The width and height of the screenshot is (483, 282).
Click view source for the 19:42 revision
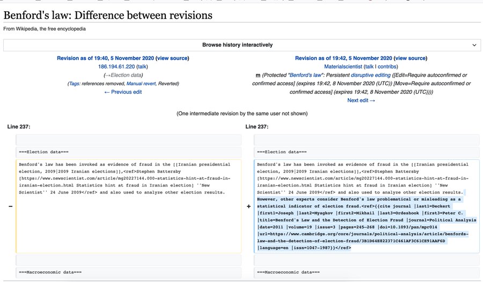[409, 58]
